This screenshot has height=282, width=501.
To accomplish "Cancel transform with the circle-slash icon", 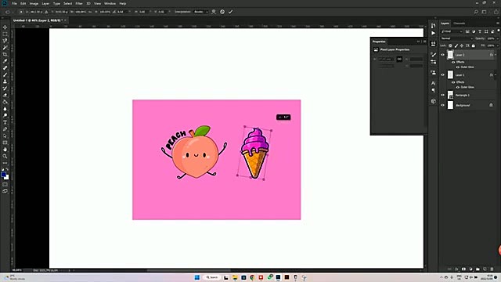I will [222, 12].
